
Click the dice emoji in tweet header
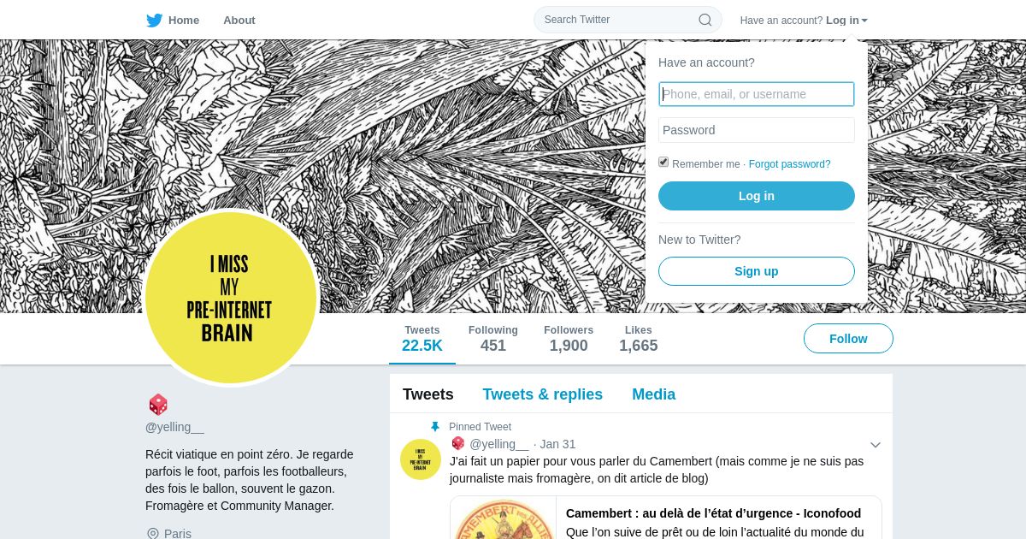click(x=458, y=443)
